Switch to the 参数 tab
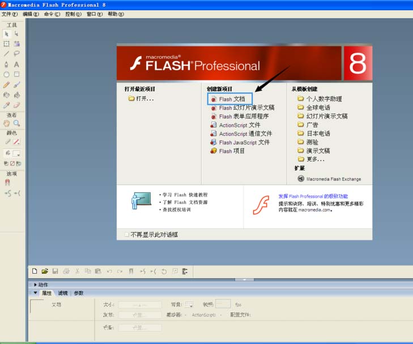The width and height of the screenshot is (413, 344). (79, 293)
